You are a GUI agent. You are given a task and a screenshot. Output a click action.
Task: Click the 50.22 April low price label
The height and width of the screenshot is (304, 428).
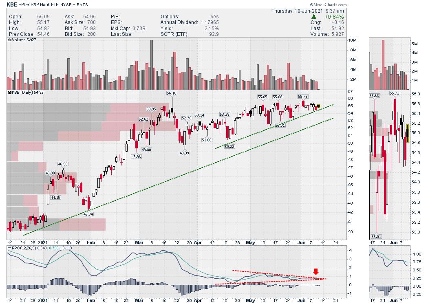tap(230, 146)
